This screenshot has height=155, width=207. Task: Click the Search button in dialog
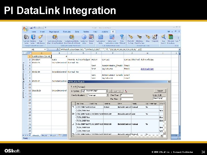pyautogui.click(x=160, y=91)
